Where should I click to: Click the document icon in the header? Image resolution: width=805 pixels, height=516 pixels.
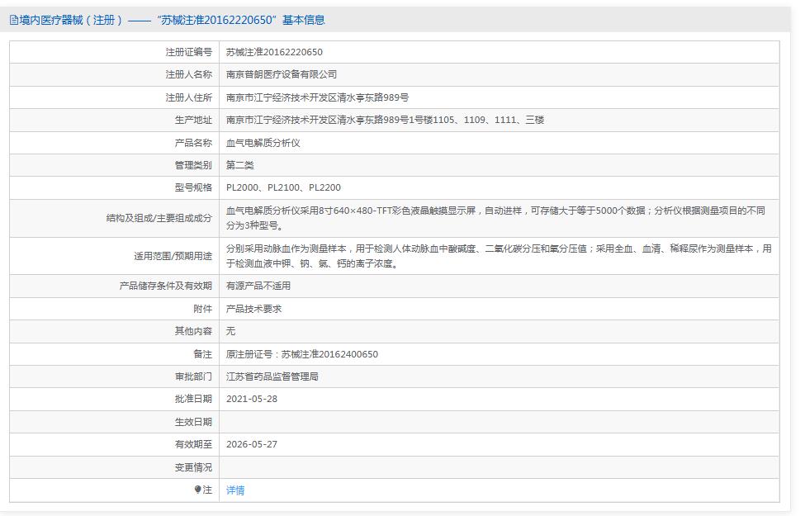tap(14, 21)
